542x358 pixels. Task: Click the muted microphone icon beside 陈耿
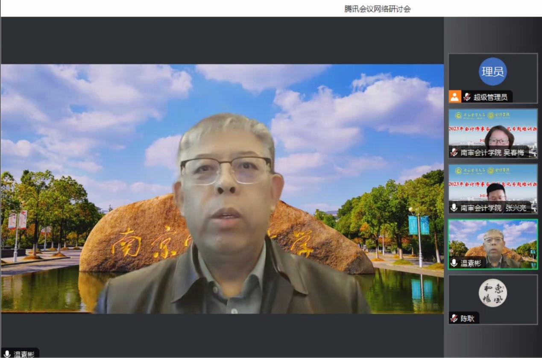pos(454,318)
